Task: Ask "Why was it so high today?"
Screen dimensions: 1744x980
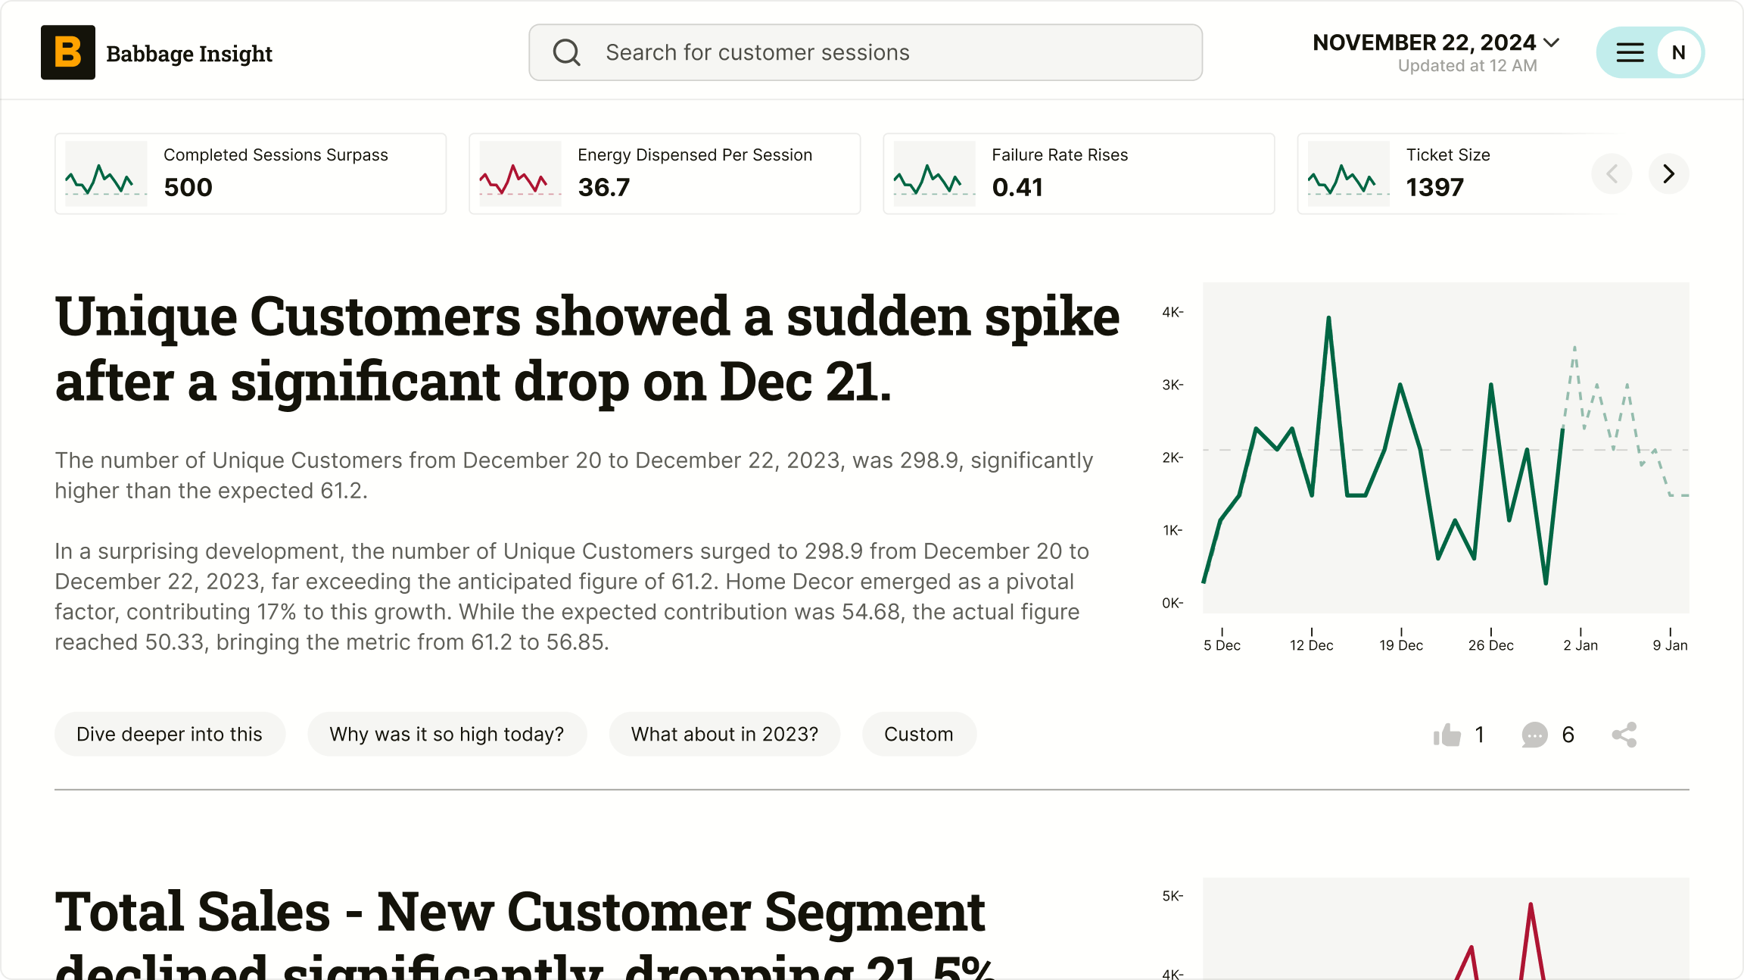Action: click(x=447, y=734)
